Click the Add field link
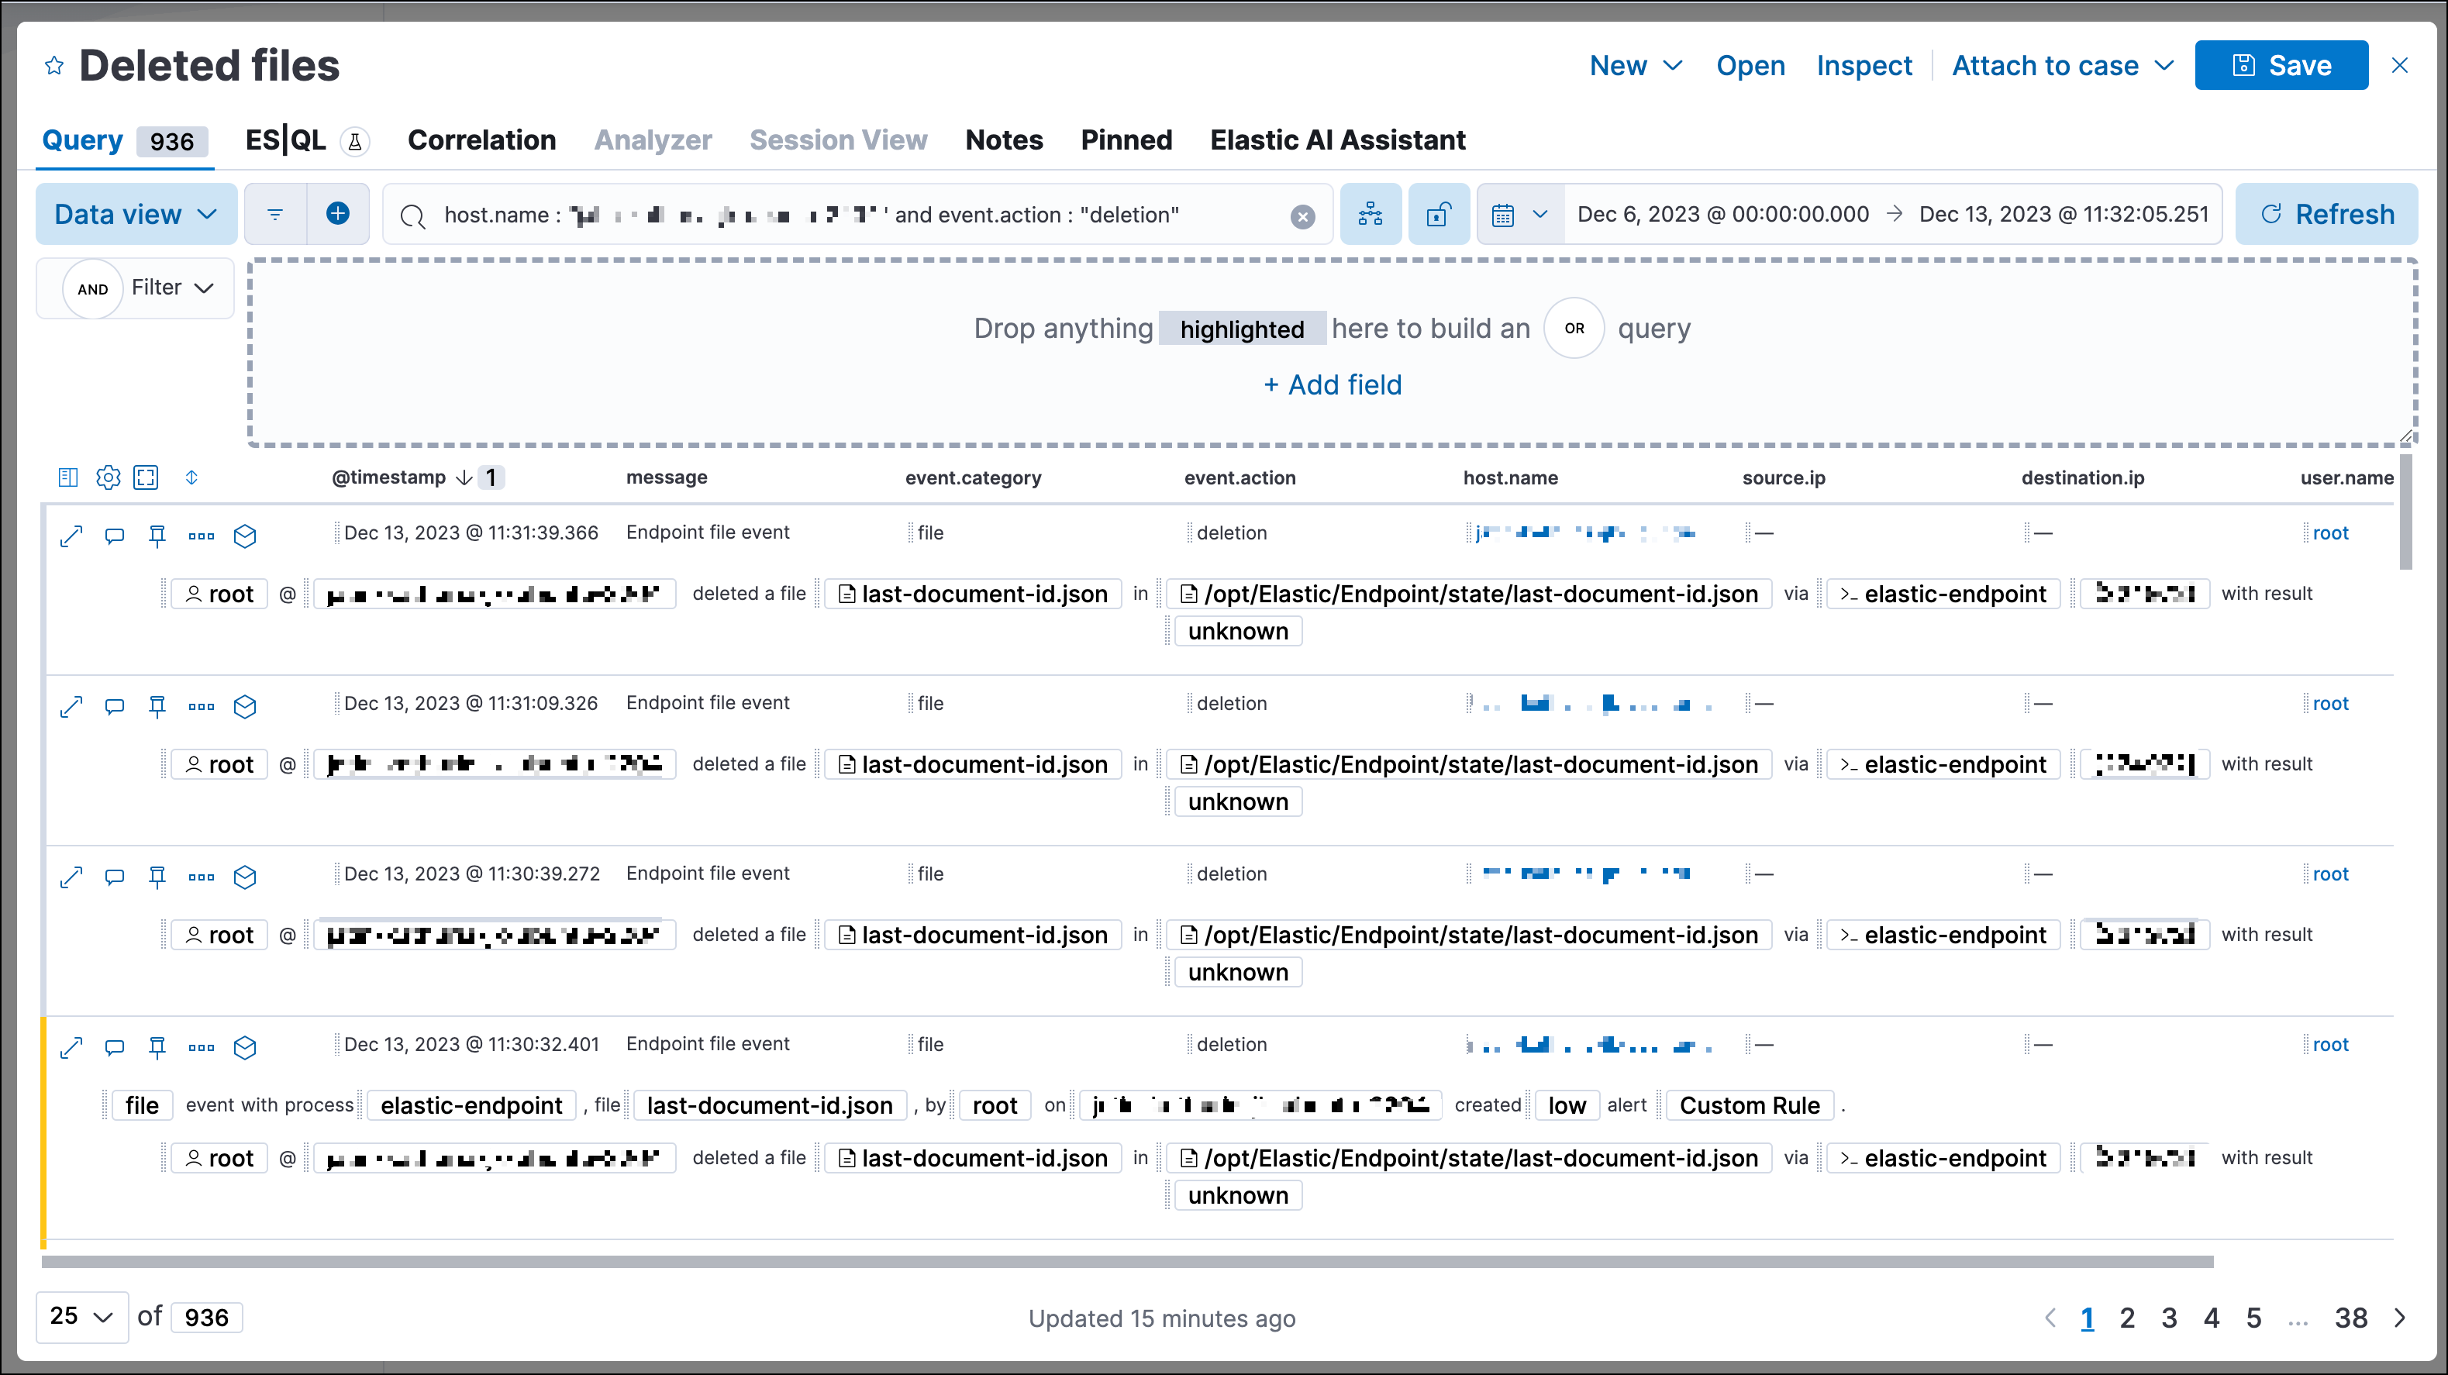The image size is (2448, 1375). [x=1333, y=385]
